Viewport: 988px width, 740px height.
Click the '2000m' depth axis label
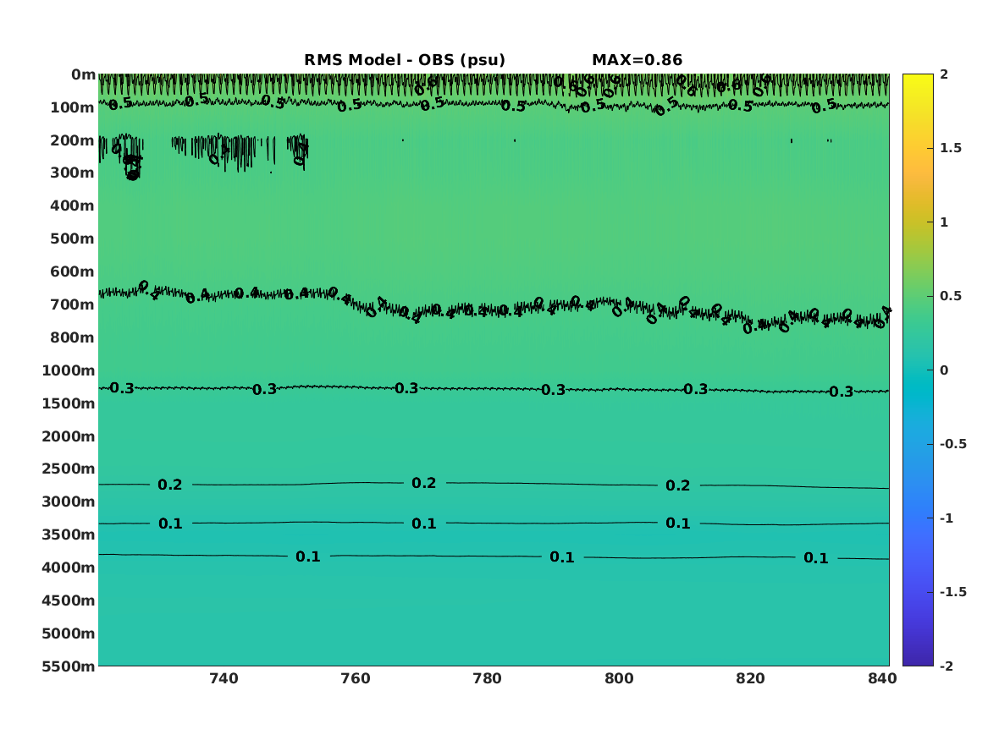point(69,436)
